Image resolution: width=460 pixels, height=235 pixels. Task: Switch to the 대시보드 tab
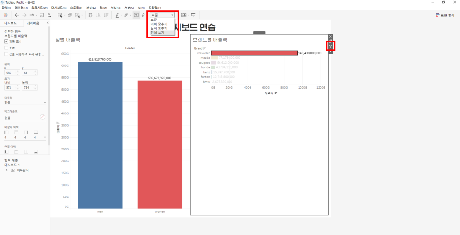coord(10,23)
